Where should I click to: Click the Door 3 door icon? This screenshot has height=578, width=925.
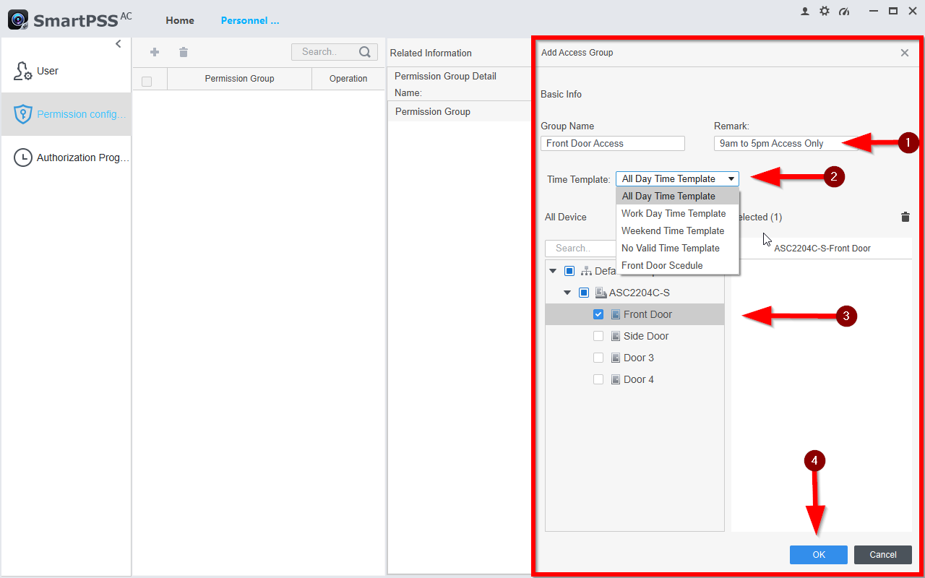616,358
